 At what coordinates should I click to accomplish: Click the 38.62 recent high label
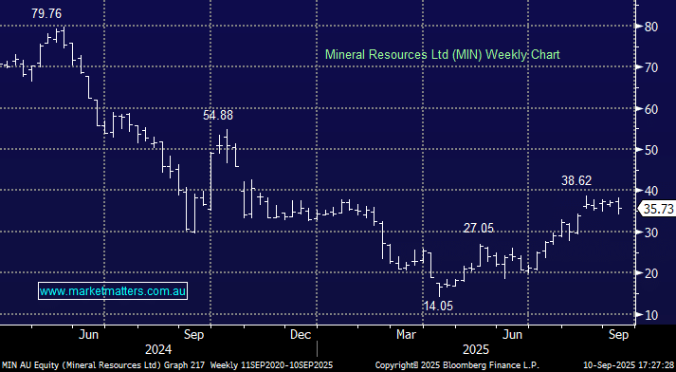[576, 181]
